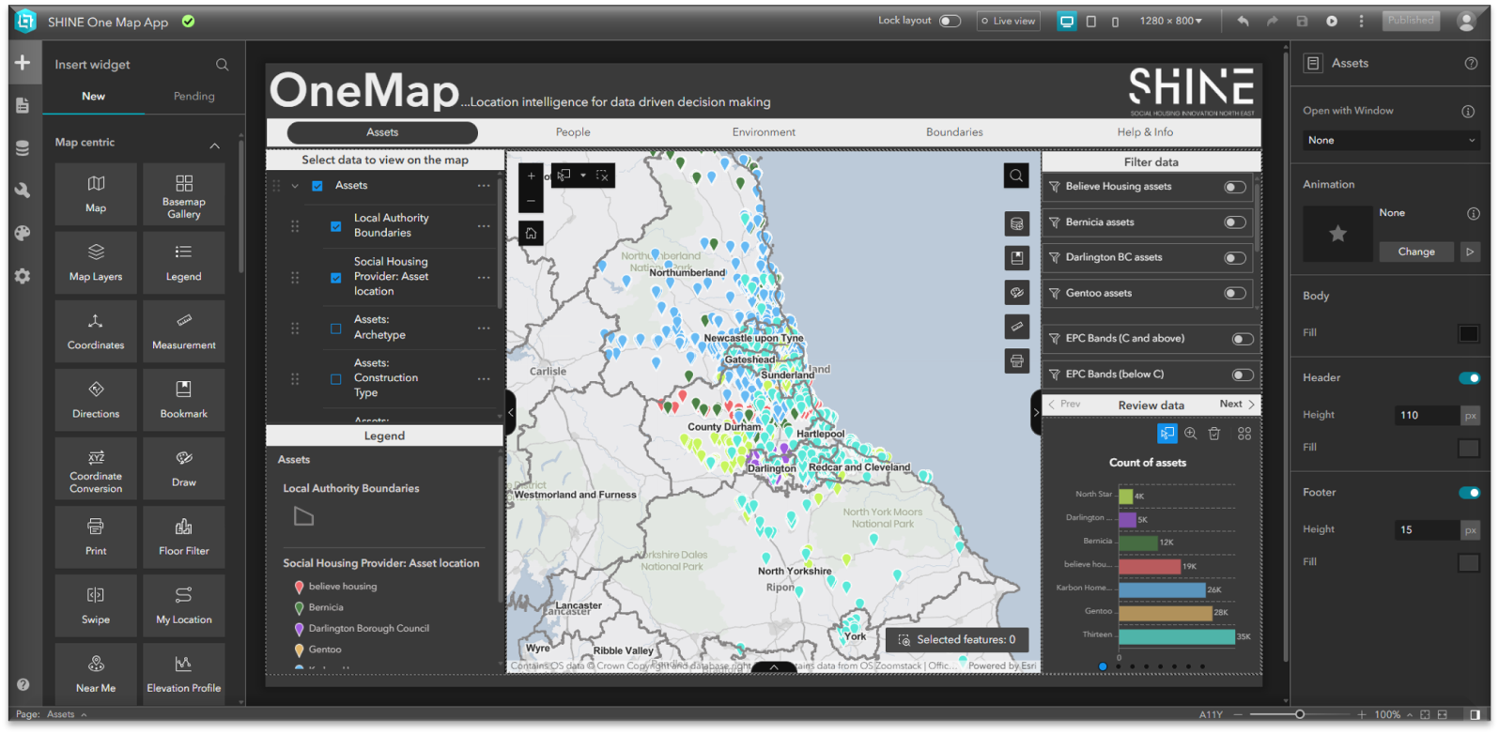This screenshot has height=734, width=1499.
Task: Enable Darlington BC assets filter
Action: pos(1235,258)
